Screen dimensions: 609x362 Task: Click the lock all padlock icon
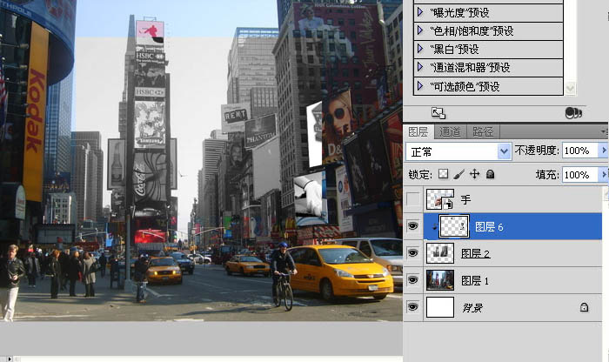coord(490,175)
